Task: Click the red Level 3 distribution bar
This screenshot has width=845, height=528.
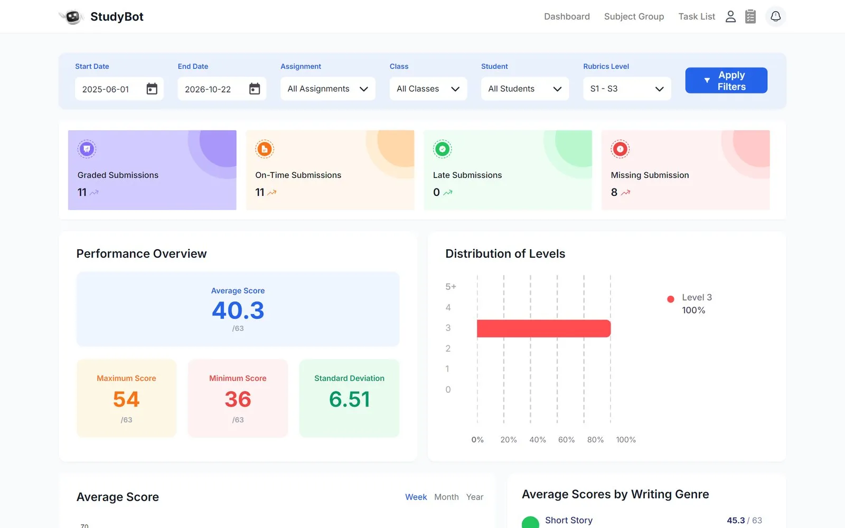Action: point(543,328)
